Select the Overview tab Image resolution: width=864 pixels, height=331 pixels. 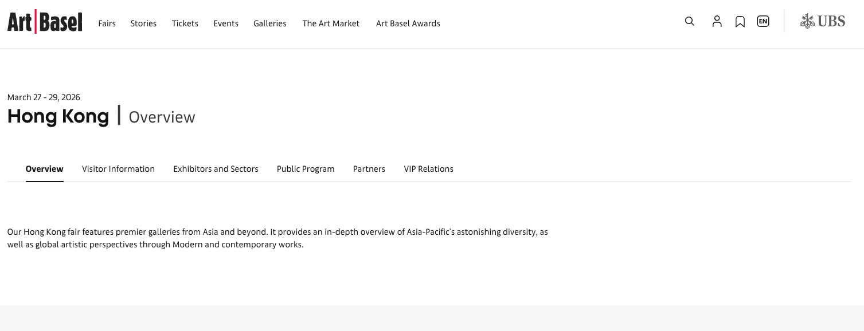(x=45, y=169)
